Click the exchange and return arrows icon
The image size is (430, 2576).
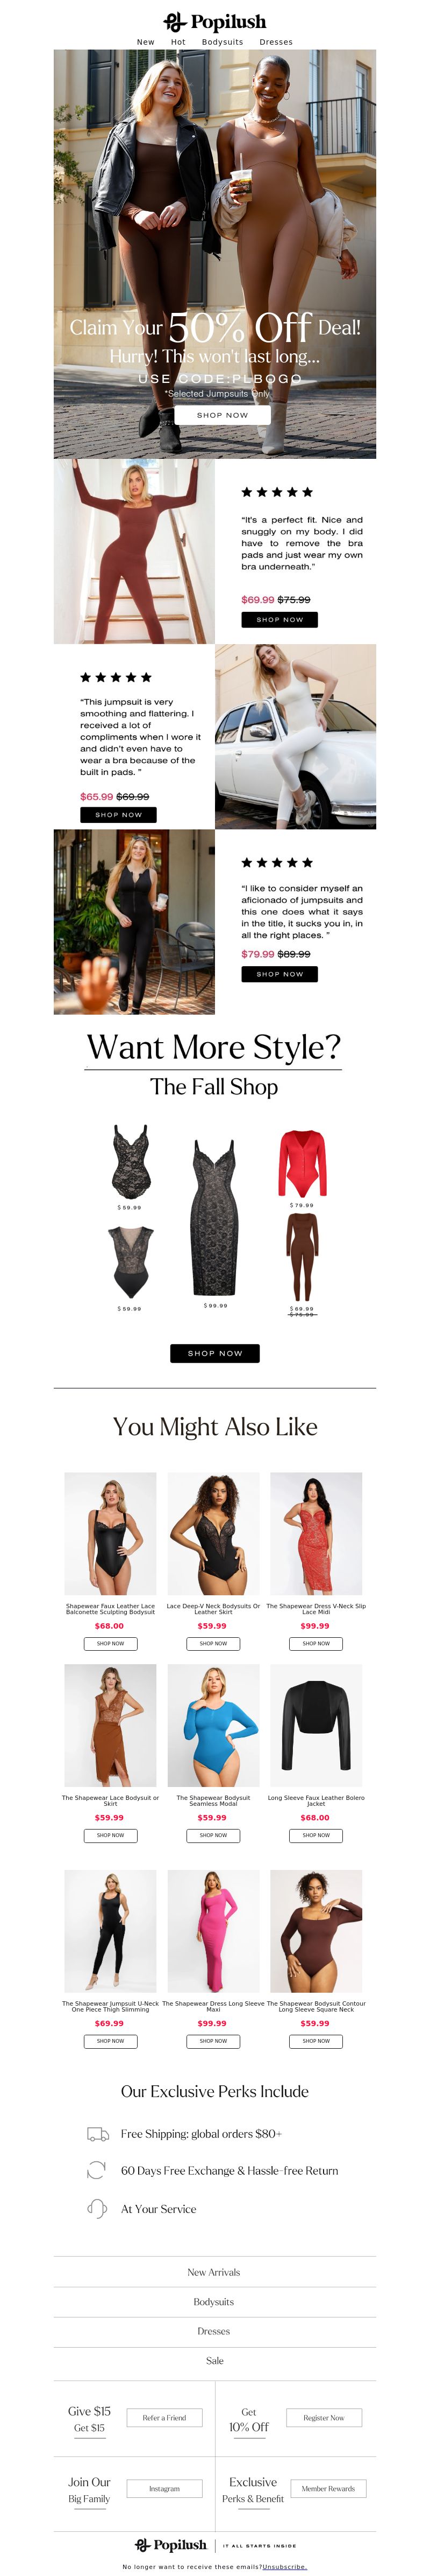click(97, 2171)
